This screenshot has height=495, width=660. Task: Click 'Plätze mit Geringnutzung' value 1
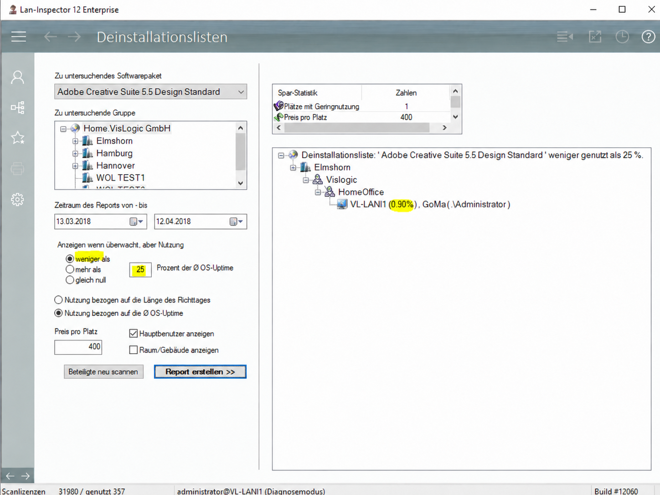pyautogui.click(x=406, y=106)
